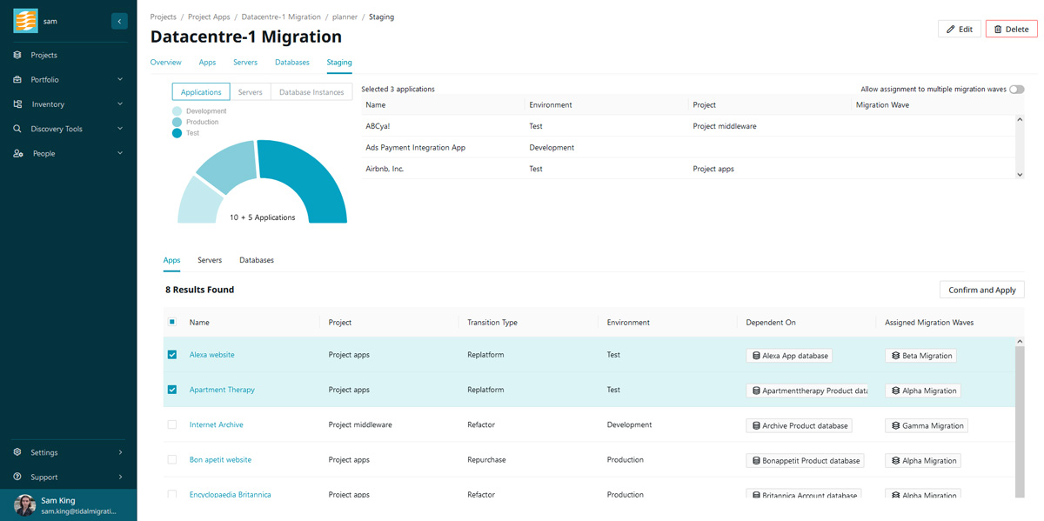The image size is (1044, 521).
Task: Expand the People menu chevron
Action: (120, 153)
